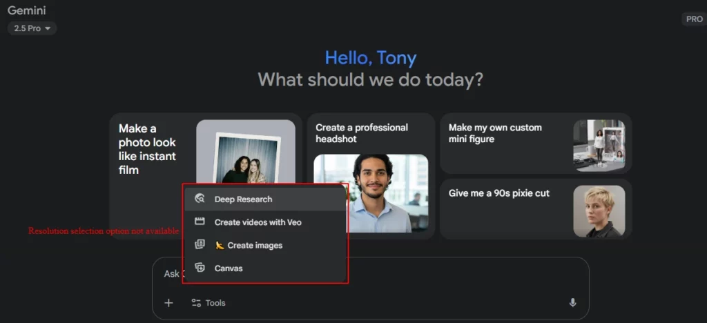Open Give me a 90s pixie cut card
Image resolution: width=707 pixels, height=323 pixels.
[x=536, y=209]
